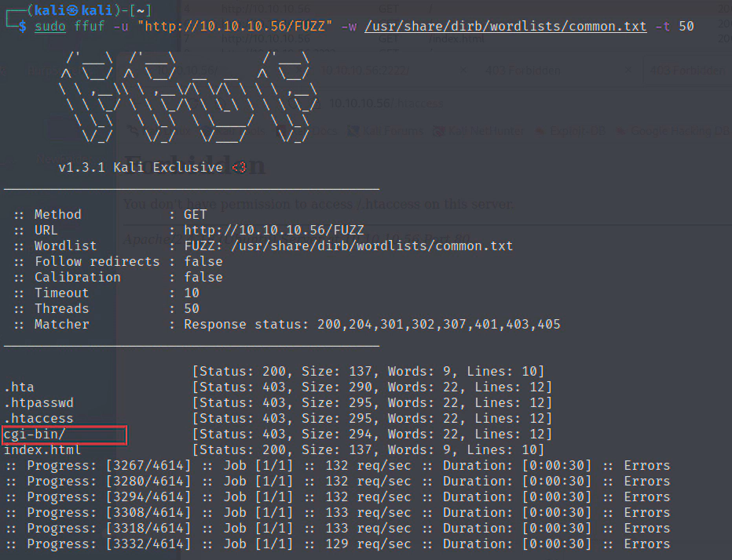Click the Threads value 50 in summary
Viewport: 732px width, 560px height.
click(192, 308)
